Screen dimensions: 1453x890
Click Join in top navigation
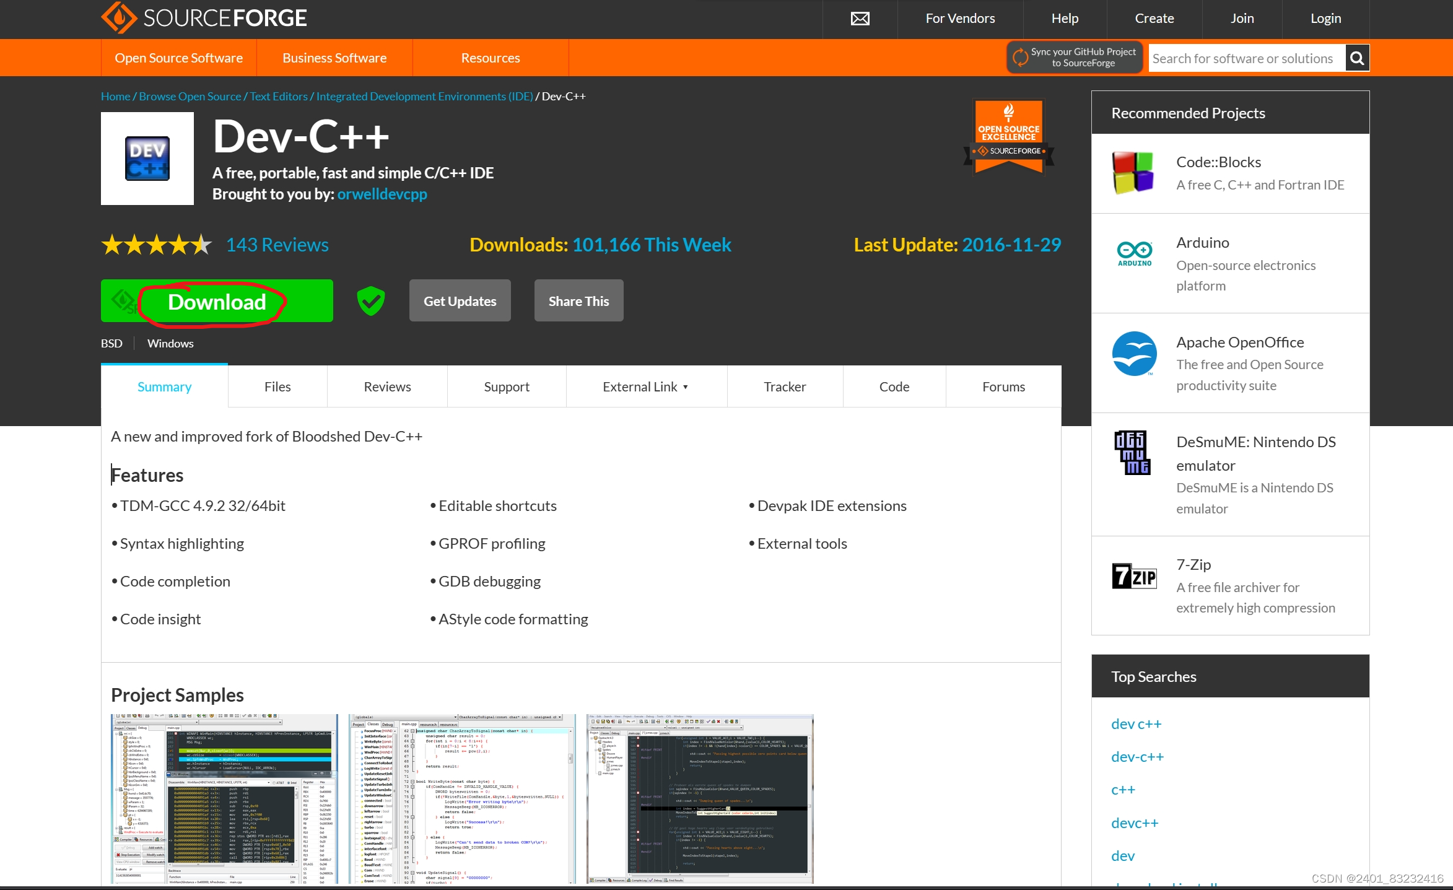pyautogui.click(x=1242, y=19)
